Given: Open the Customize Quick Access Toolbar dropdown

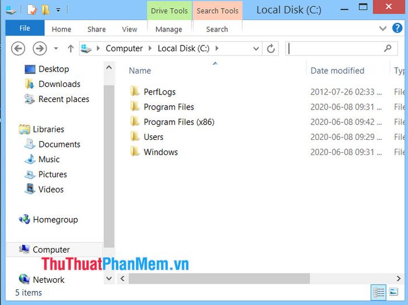Looking at the screenshot, I should (58, 10).
